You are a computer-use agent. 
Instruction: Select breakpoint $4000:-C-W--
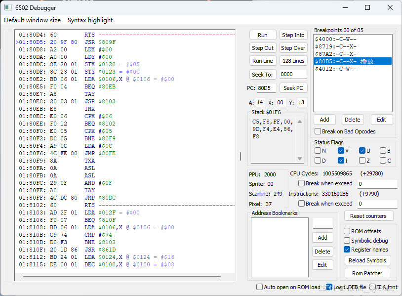pyautogui.click(x=353, y=39)
